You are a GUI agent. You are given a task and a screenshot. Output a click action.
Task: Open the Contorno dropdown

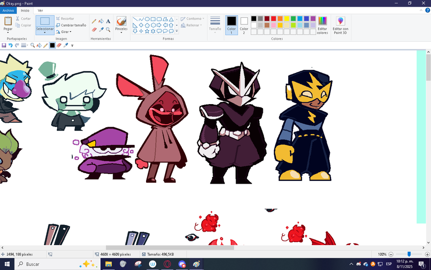pos(193,18)
